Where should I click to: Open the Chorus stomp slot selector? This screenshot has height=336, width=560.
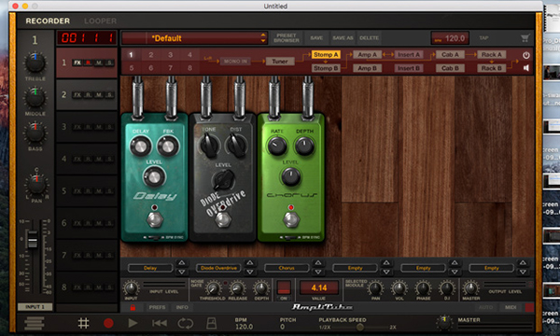point(287,268)
